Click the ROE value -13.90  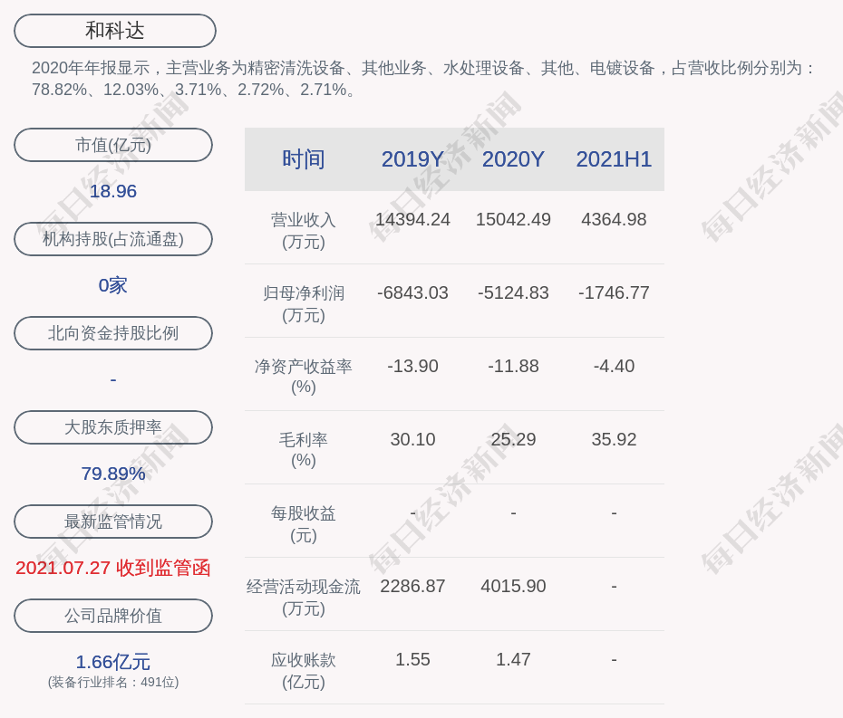(x=413, y=367)
